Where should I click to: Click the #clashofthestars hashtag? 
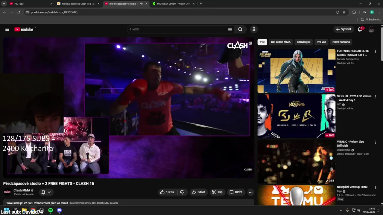click(x=80, y=203)
